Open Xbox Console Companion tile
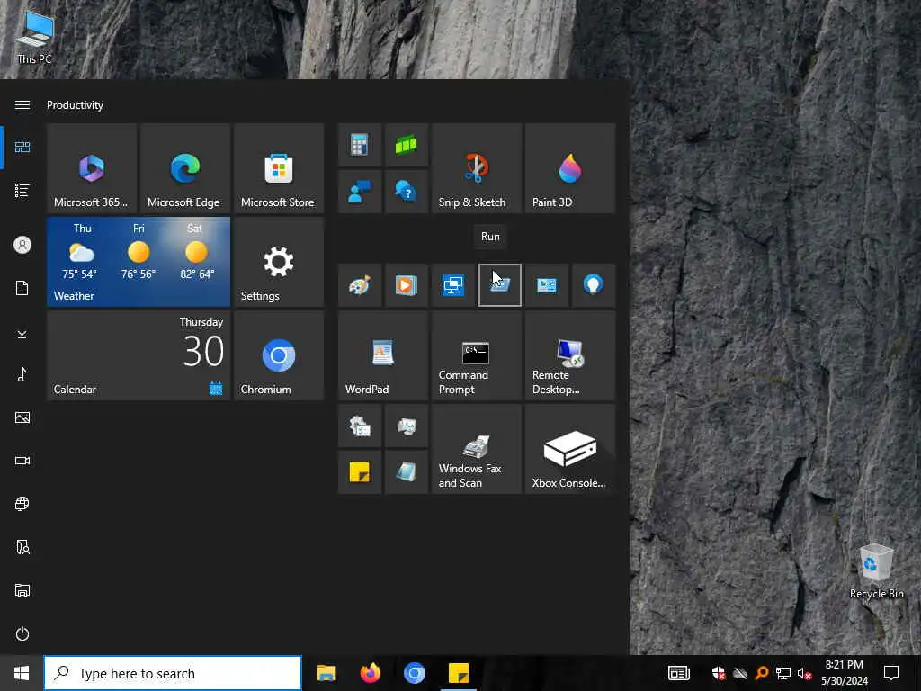921x691 pixels. tap(569, 449)
